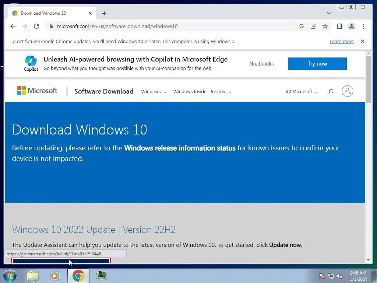Click the forward navigation arrow
This screenshot has height=283, width=377.
pyautogui.click(x=25, y=26)
